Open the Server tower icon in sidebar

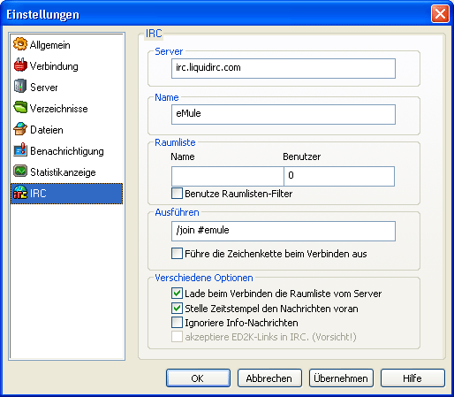(20, 87)
